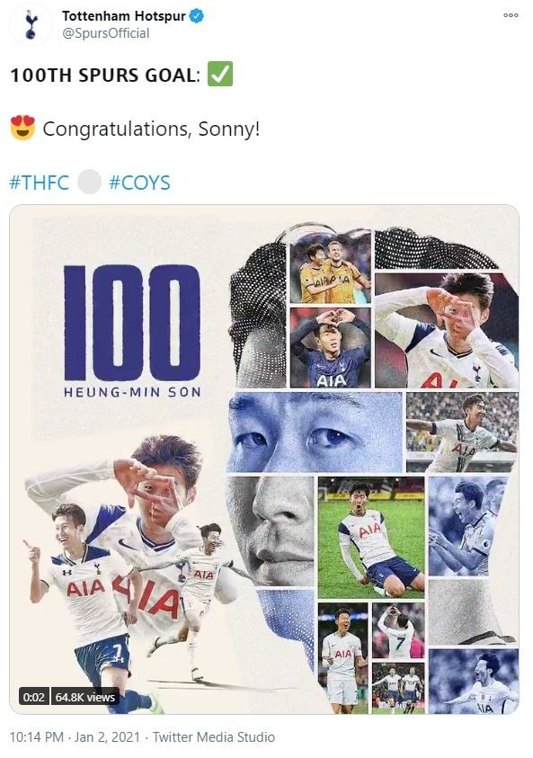The image size is (533, 758).
Task: Click the heart-eyes emoji
Action: tap(23, 125)
